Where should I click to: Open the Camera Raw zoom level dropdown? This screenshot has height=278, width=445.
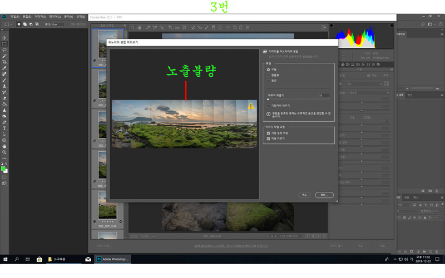click(154, 236)
